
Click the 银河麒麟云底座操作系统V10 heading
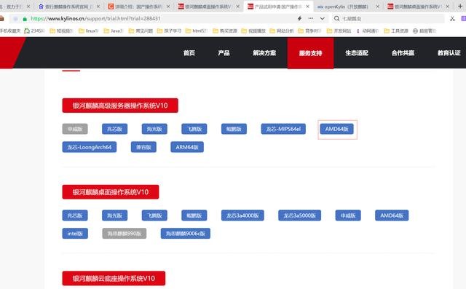[x=114, y=278]
